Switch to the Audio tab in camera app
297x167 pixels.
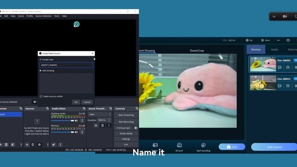[274, 50]
